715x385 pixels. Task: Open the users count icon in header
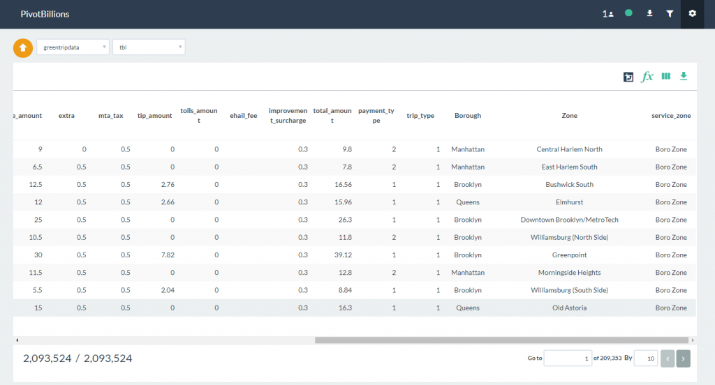point(607,14)
